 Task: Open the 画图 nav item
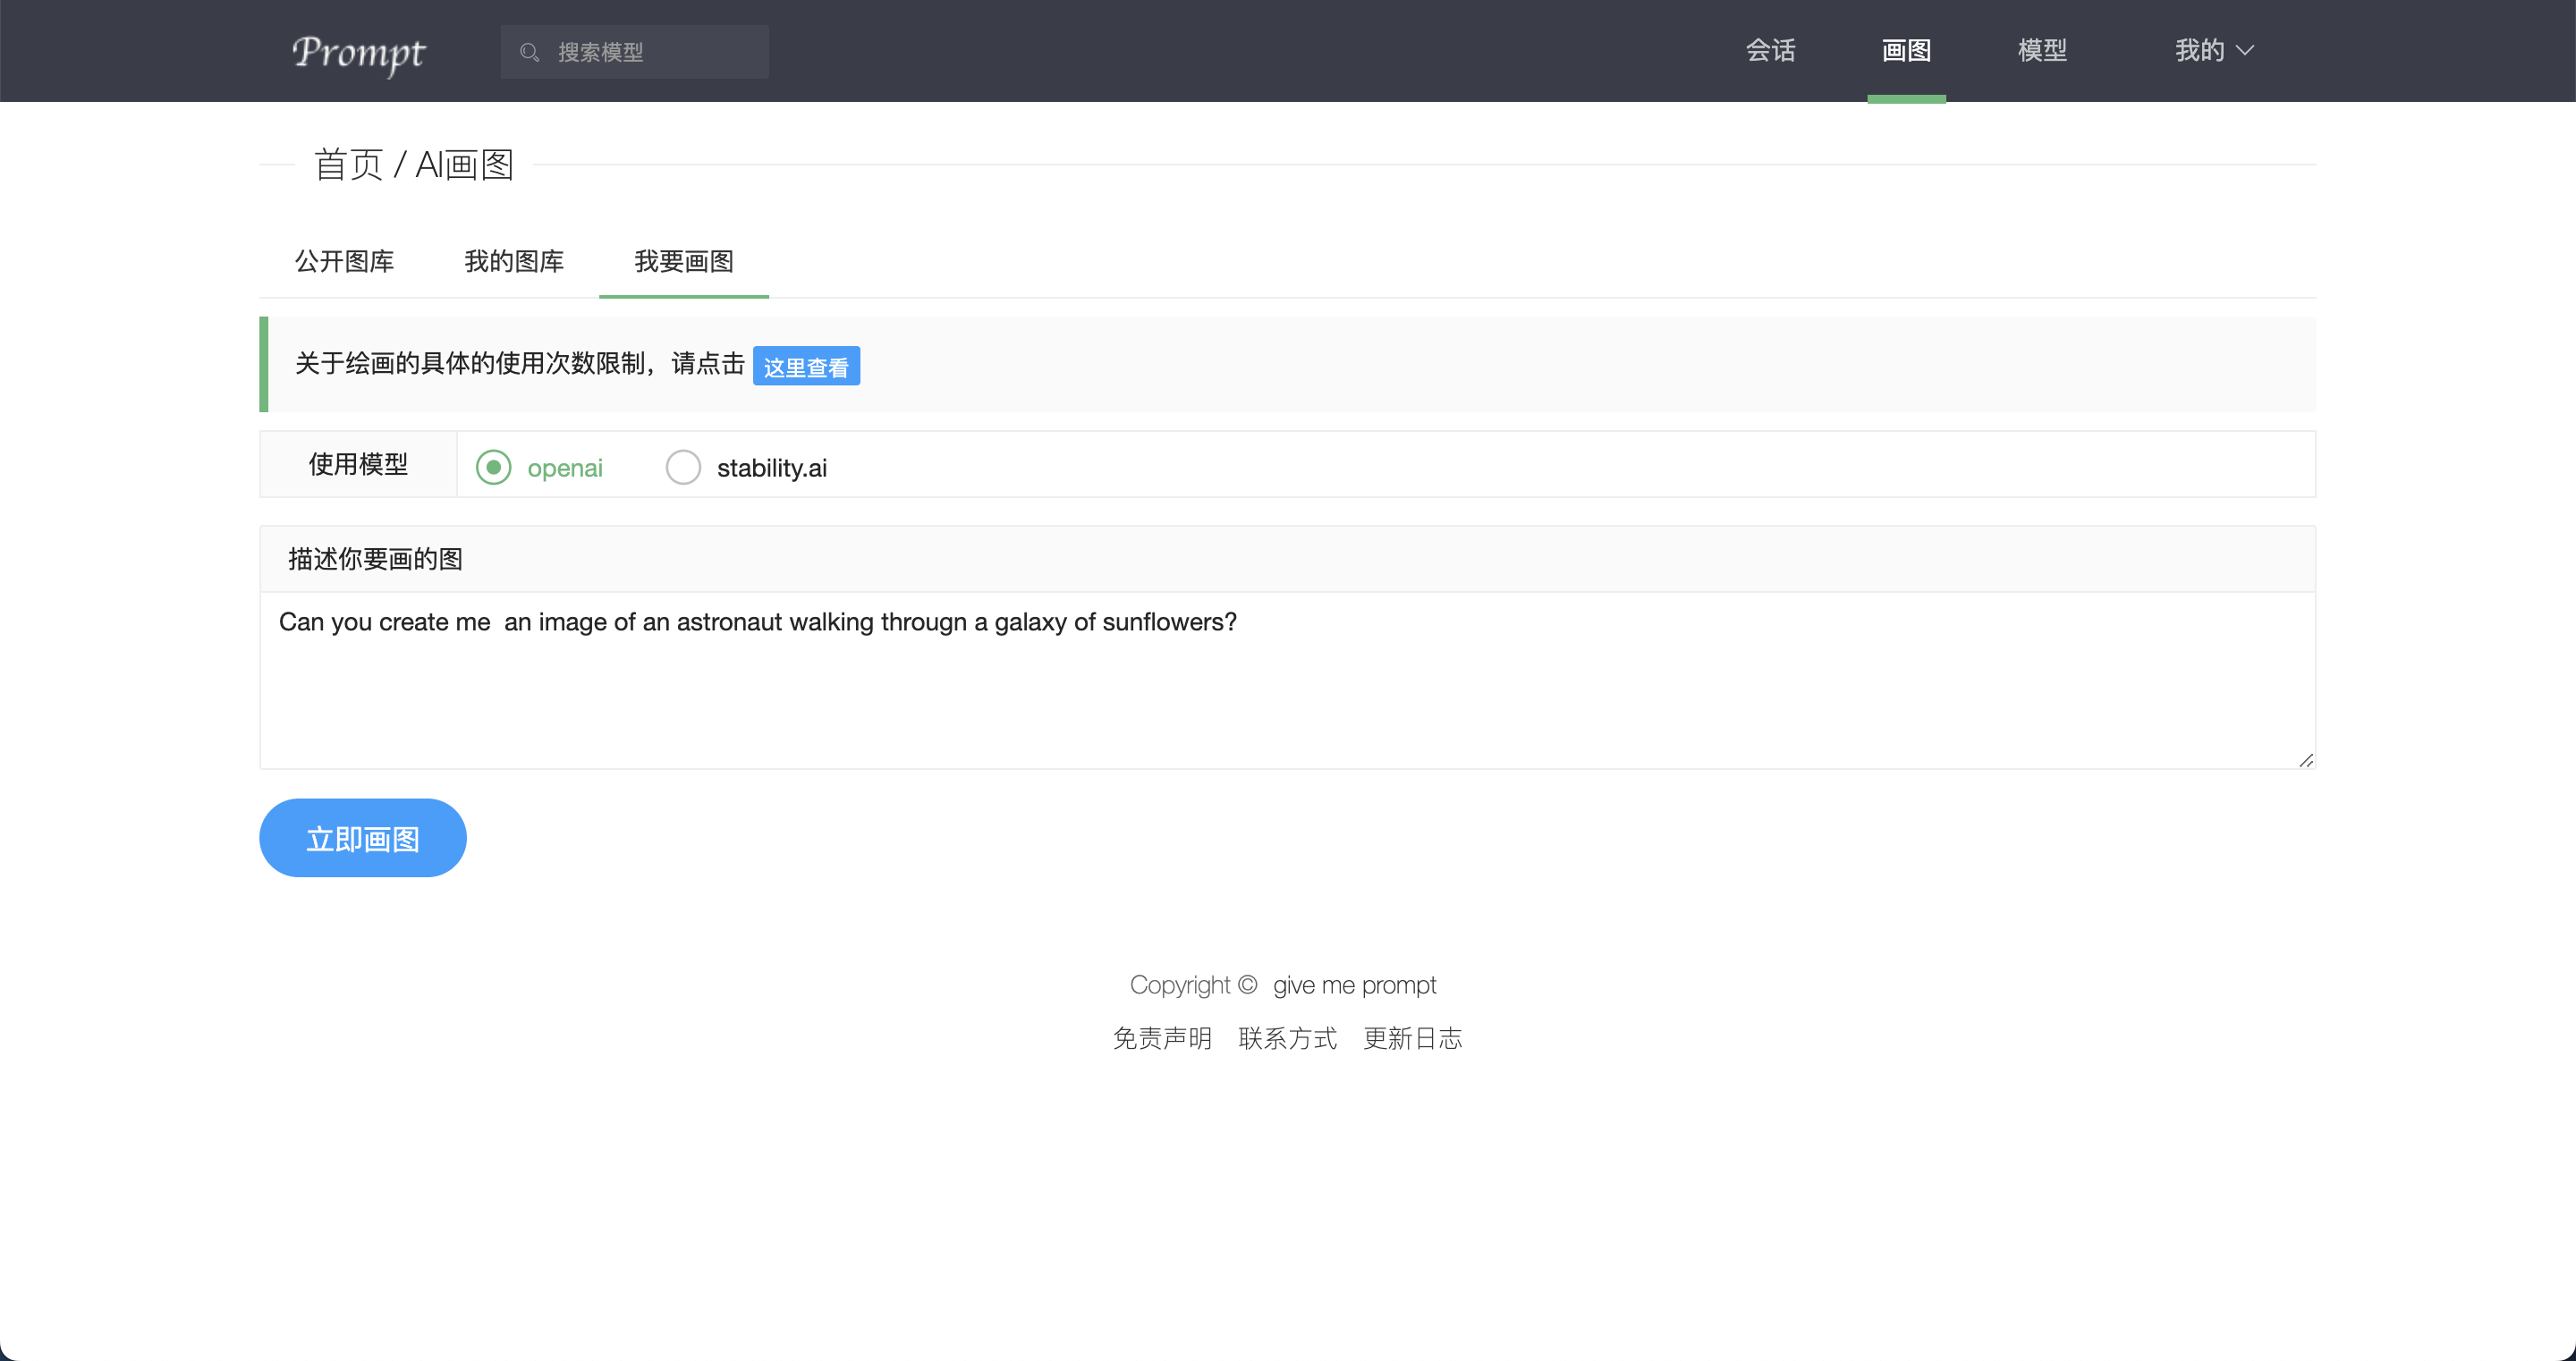point(1905,50)
